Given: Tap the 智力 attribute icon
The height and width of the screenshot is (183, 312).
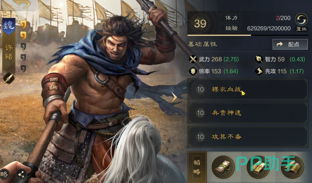Looking at the screenshot, I should (x=259, y=59).
